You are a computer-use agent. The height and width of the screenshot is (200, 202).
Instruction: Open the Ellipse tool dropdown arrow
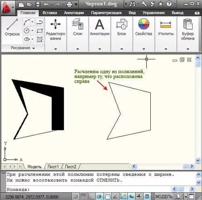tap(32, 39)
